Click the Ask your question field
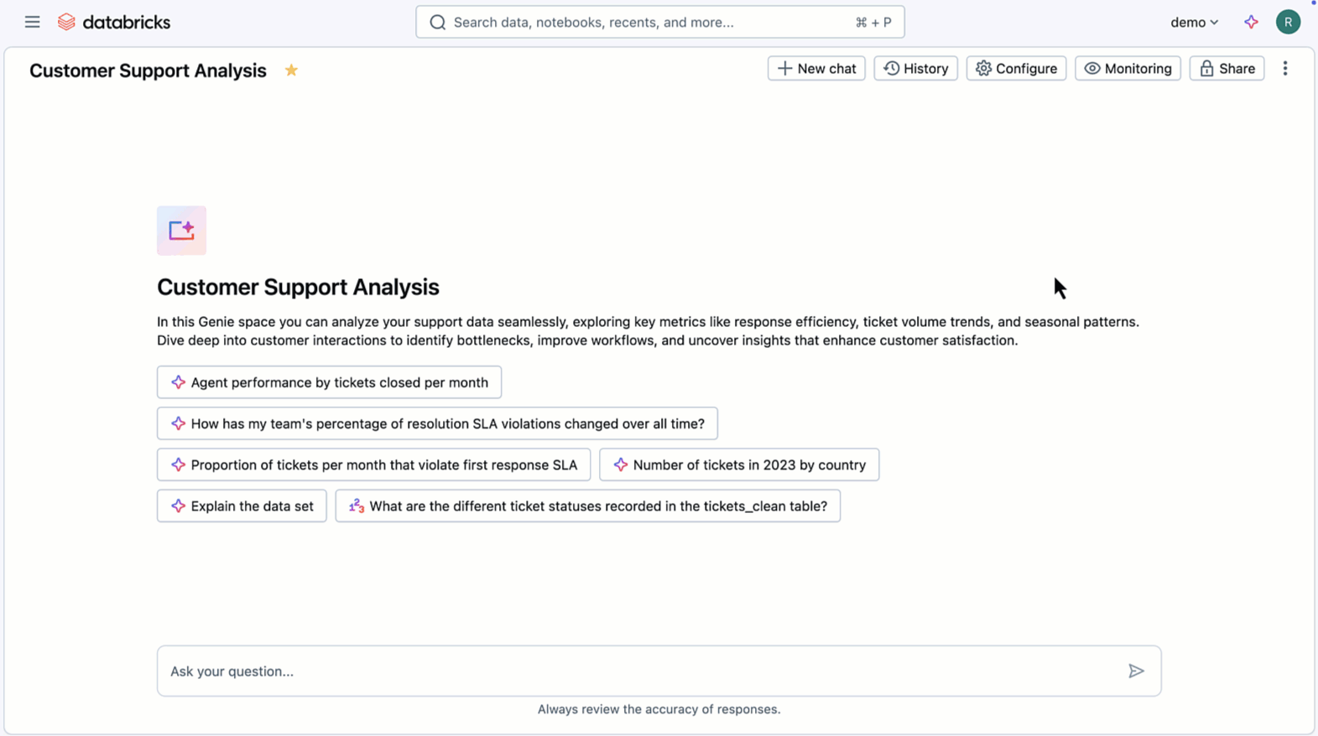This screenshot has width=1318, height=736. pyautogui.click(x=638, y=671)
